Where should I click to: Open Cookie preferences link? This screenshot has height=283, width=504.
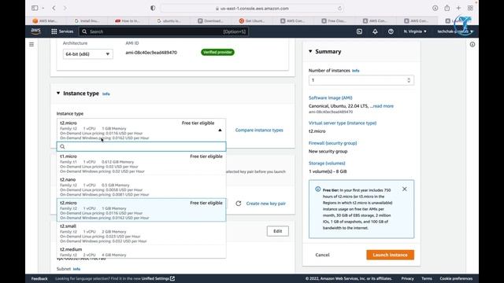(456, 278)
